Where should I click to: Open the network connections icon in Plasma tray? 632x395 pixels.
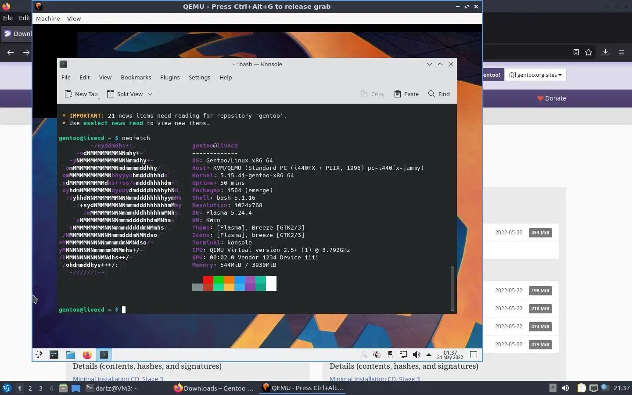click(403, 355)
